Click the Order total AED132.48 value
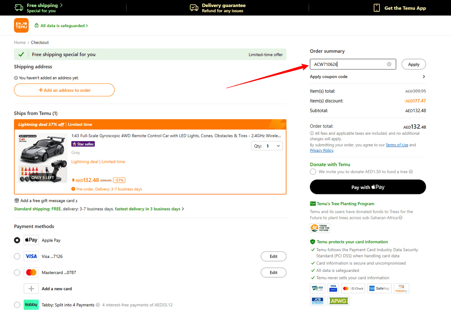Screen dimensions: 451x310 (415, 127)
